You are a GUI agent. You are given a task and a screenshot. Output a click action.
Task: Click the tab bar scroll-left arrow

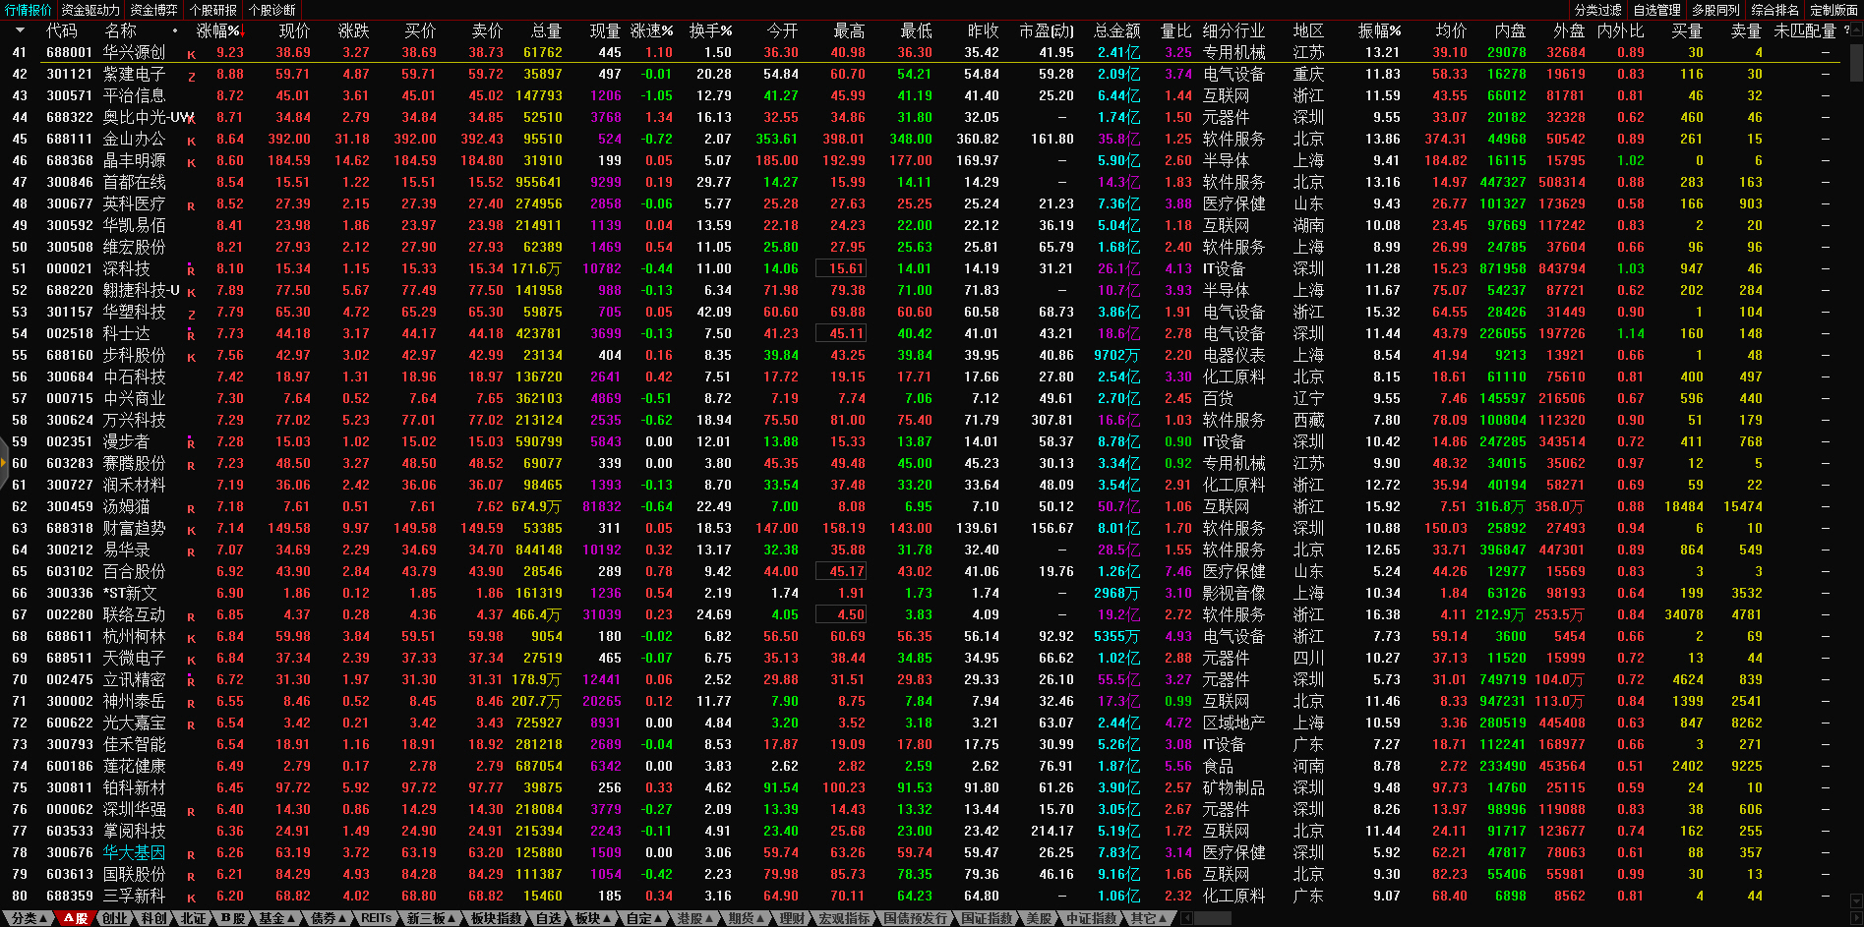(1186, 918)
